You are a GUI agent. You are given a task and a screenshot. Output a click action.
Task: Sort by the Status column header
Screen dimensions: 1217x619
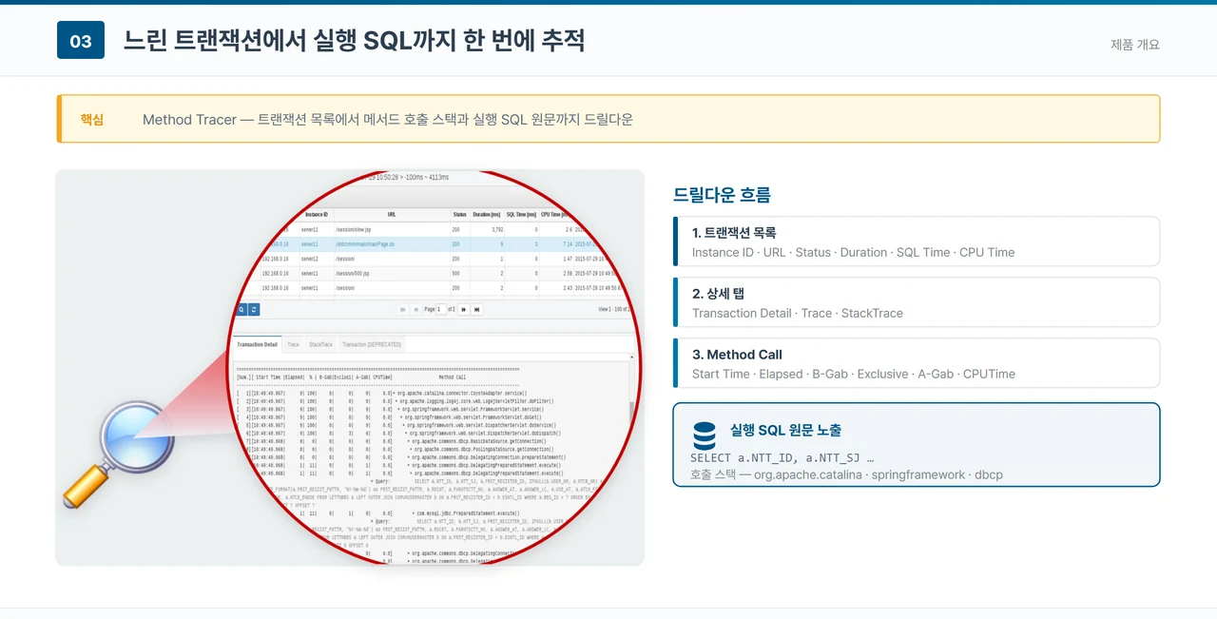[460, 215]
